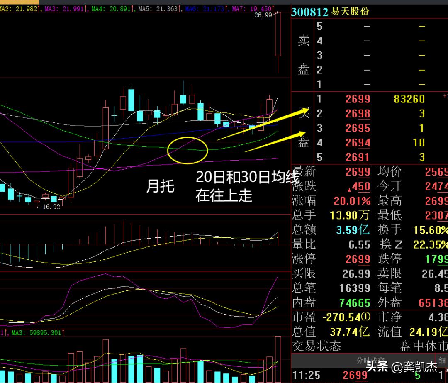Click the 最低 low price label

point(390,215)
